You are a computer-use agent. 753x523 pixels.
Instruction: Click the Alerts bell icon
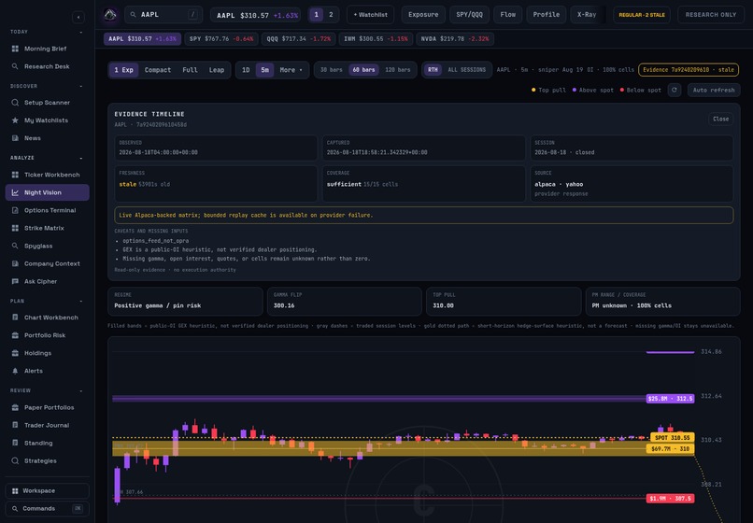[15, 371]
